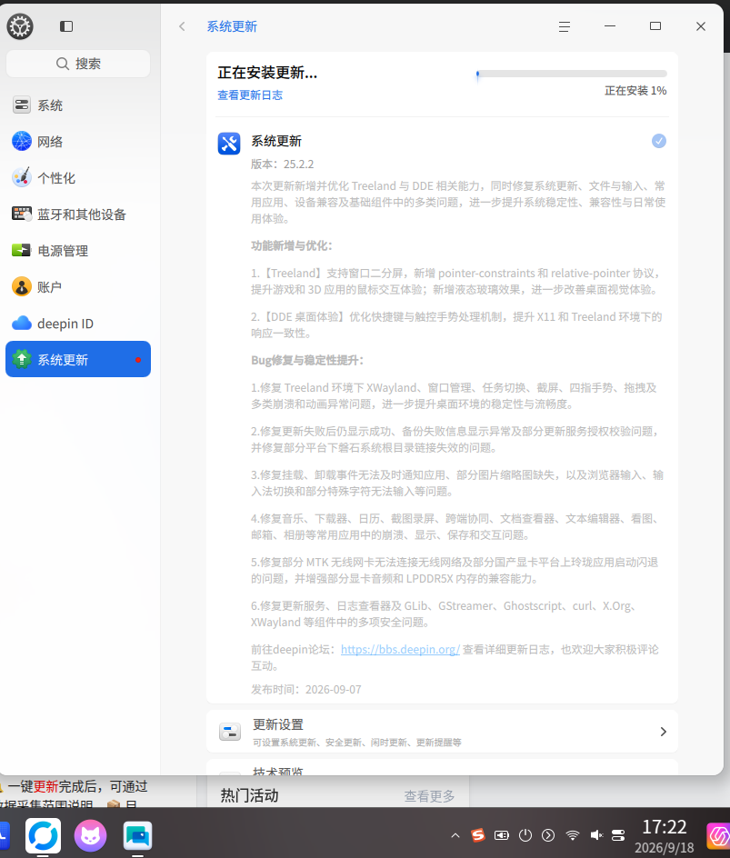Image resolution: width=730 pixels, height=858 pixels.
Task: Click the 17:22 clock in the taskbar
Action: pos(665,827)
